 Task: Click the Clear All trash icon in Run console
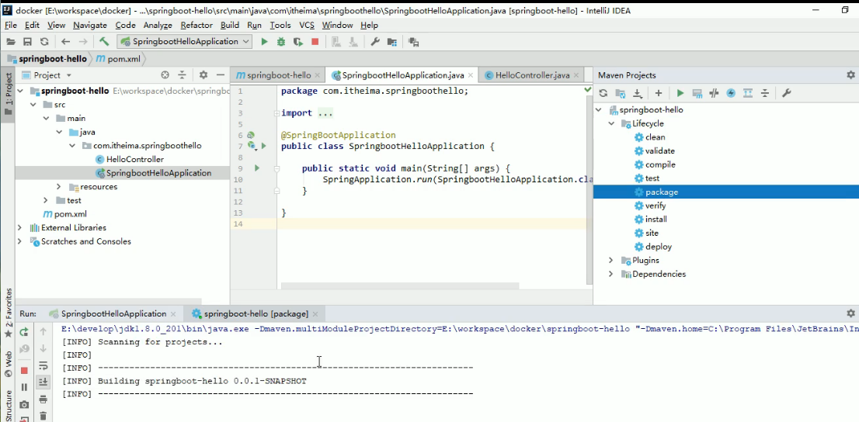(43, 416)
